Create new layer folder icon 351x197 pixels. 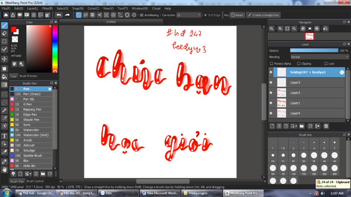[302, 126]
